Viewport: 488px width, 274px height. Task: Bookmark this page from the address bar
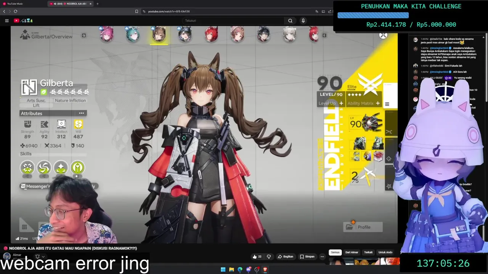136,11
